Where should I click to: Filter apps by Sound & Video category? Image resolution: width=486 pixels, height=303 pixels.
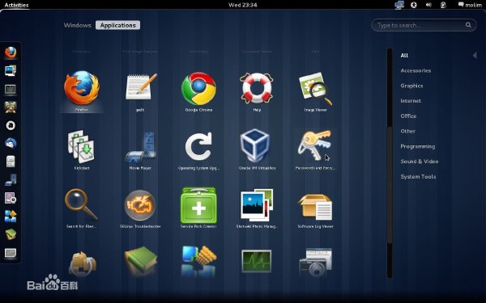coord(420,162)
